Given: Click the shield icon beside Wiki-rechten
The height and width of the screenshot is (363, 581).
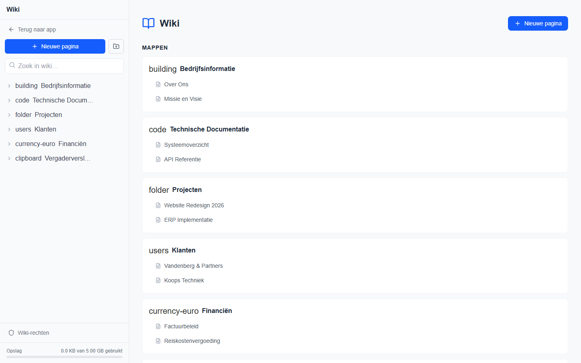Looking at the screenshot, I should [x=11, y=333].
